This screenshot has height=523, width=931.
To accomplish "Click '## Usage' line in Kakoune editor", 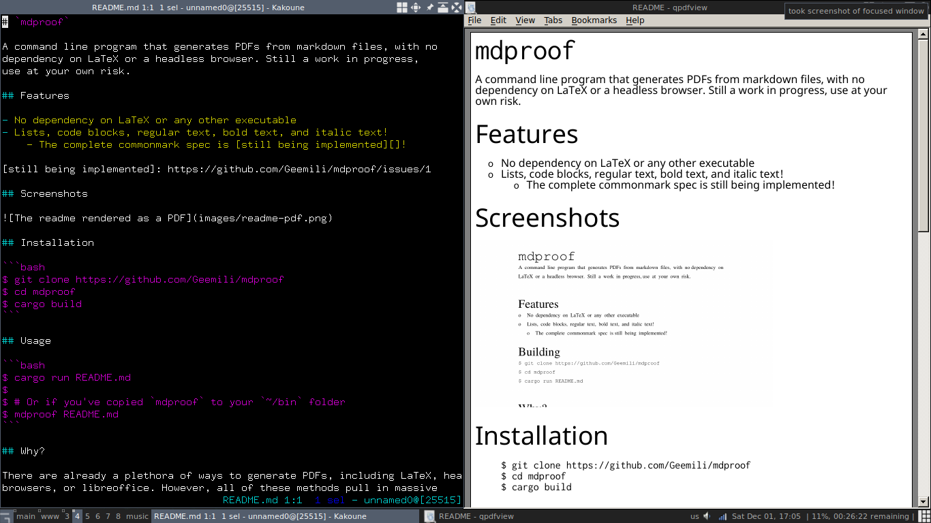I will pos(27,341).
